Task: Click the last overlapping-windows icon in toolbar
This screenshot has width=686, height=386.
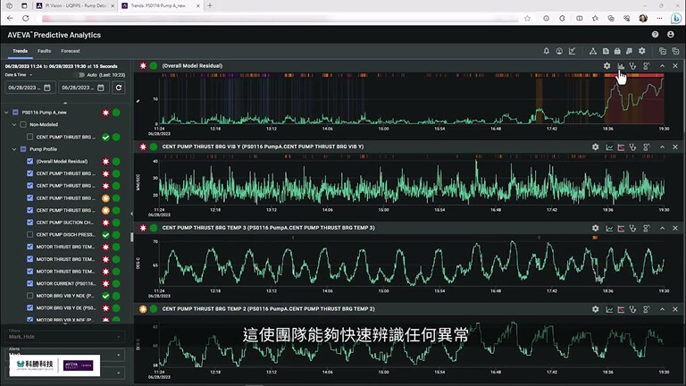Action: (x=675, y=51)
